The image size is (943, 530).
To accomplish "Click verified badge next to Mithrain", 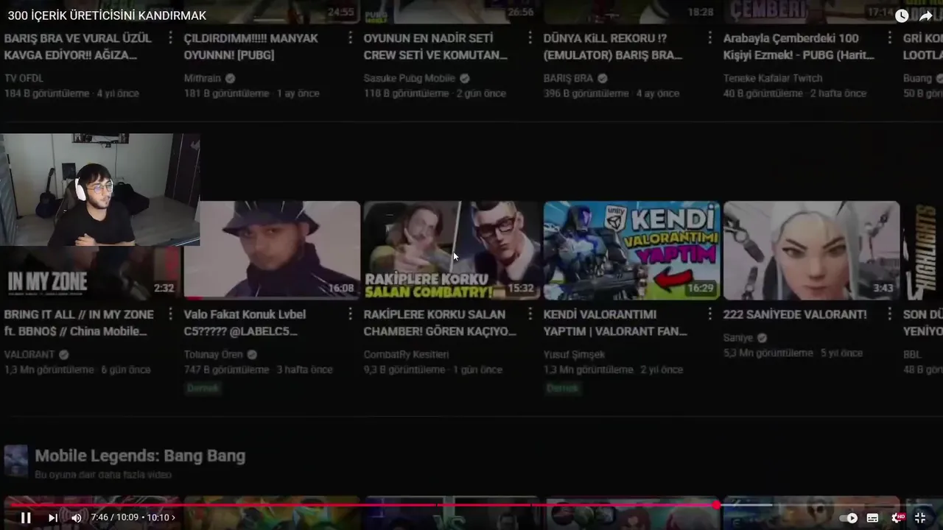I will [x=231, y=78].
